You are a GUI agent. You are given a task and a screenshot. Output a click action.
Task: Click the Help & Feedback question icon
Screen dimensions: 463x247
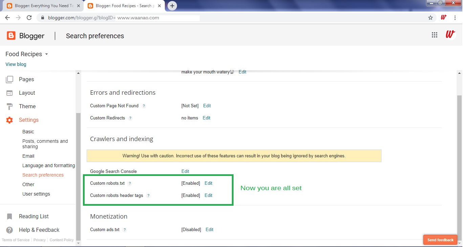coord(9,230)
